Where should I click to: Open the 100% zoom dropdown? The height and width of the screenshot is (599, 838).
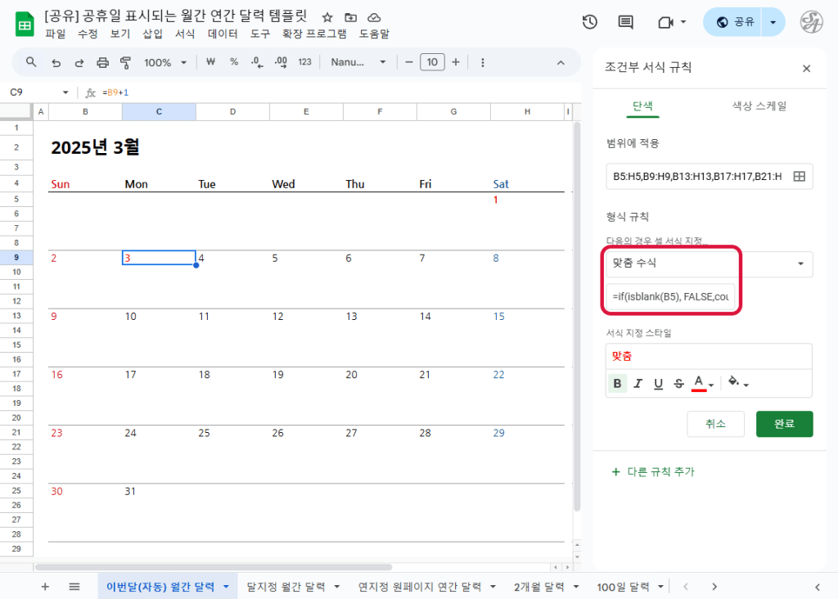coord(165,62)
